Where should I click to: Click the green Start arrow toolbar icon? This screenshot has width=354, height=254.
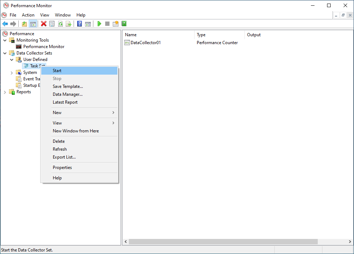(x=99, y=23)
